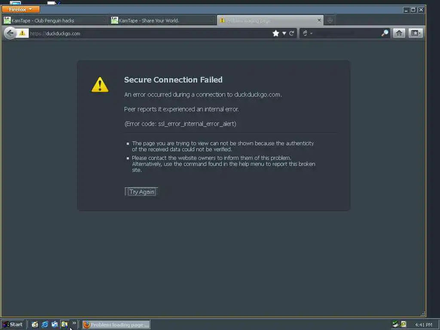
Task: Select the Problem loading page tab
Action: click(x=270, y=21)
